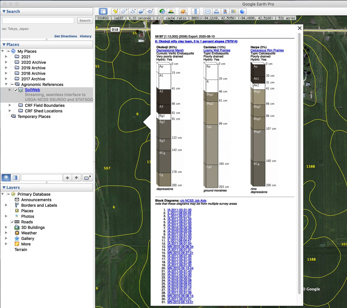Uncheck the Roads layer checkbox
This screenshot has width=347, height=308.
pos(12,222)
